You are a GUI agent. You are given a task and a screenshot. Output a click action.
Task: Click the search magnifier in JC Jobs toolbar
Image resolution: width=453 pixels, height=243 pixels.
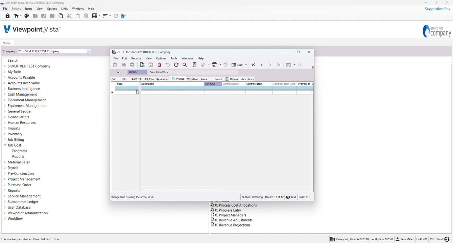[x=185, y=65]
